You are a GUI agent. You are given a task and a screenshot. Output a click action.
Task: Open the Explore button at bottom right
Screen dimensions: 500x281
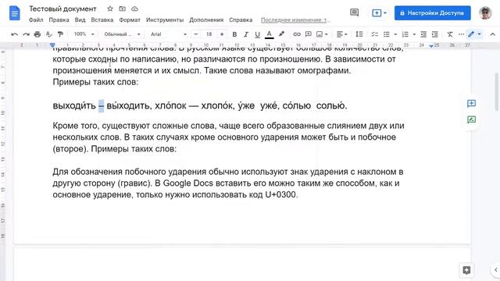point(466,270)
